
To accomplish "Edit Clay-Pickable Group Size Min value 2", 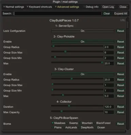I will 109,58.
